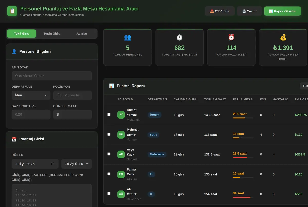This screenshot has height=207, width=308.
Task: Switch to the Tekli Giriş tab
Action: [22, 34]
